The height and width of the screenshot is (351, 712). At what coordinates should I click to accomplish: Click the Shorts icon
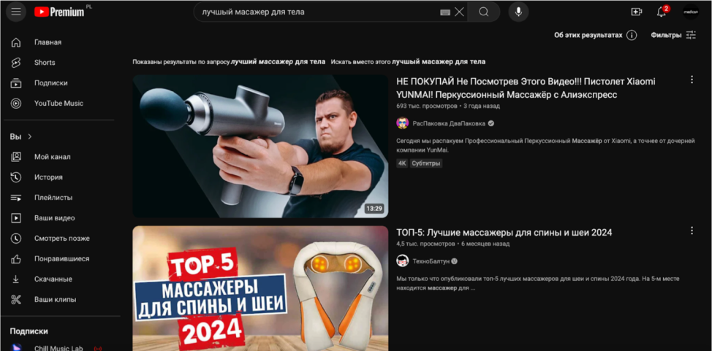click(16, 63)
